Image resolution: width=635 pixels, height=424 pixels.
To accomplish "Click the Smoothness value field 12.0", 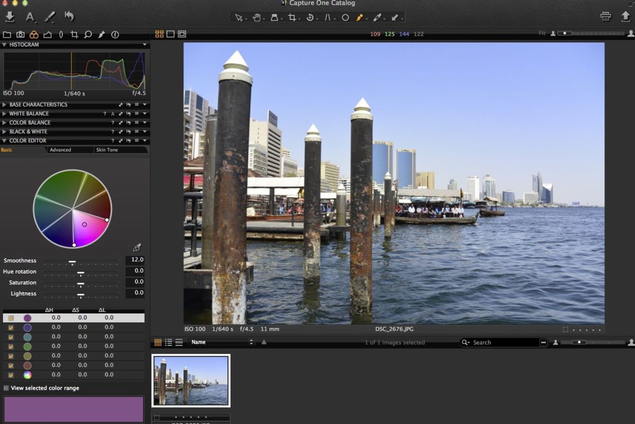I will [134, 260].
